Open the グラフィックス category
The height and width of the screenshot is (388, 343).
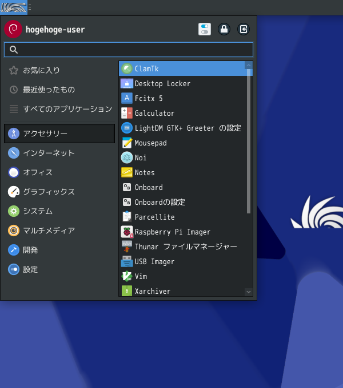59,192
